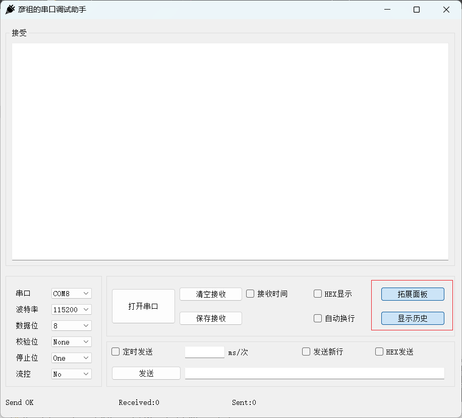This screenshot has height=418, width=462.
Task: Expand the 数据位 dropdown showing 8
Action: pos(71,326)
